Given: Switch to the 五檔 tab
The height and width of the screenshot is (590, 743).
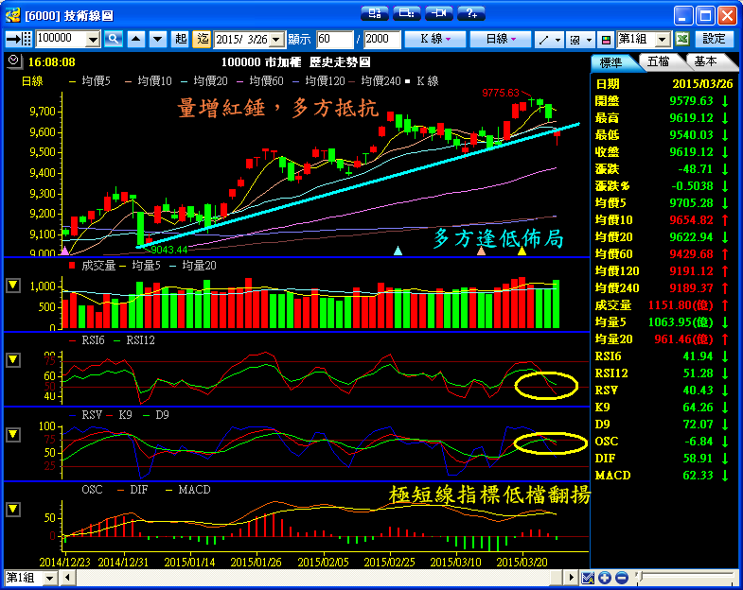Looking at the screenshot, I should [659, 61].
